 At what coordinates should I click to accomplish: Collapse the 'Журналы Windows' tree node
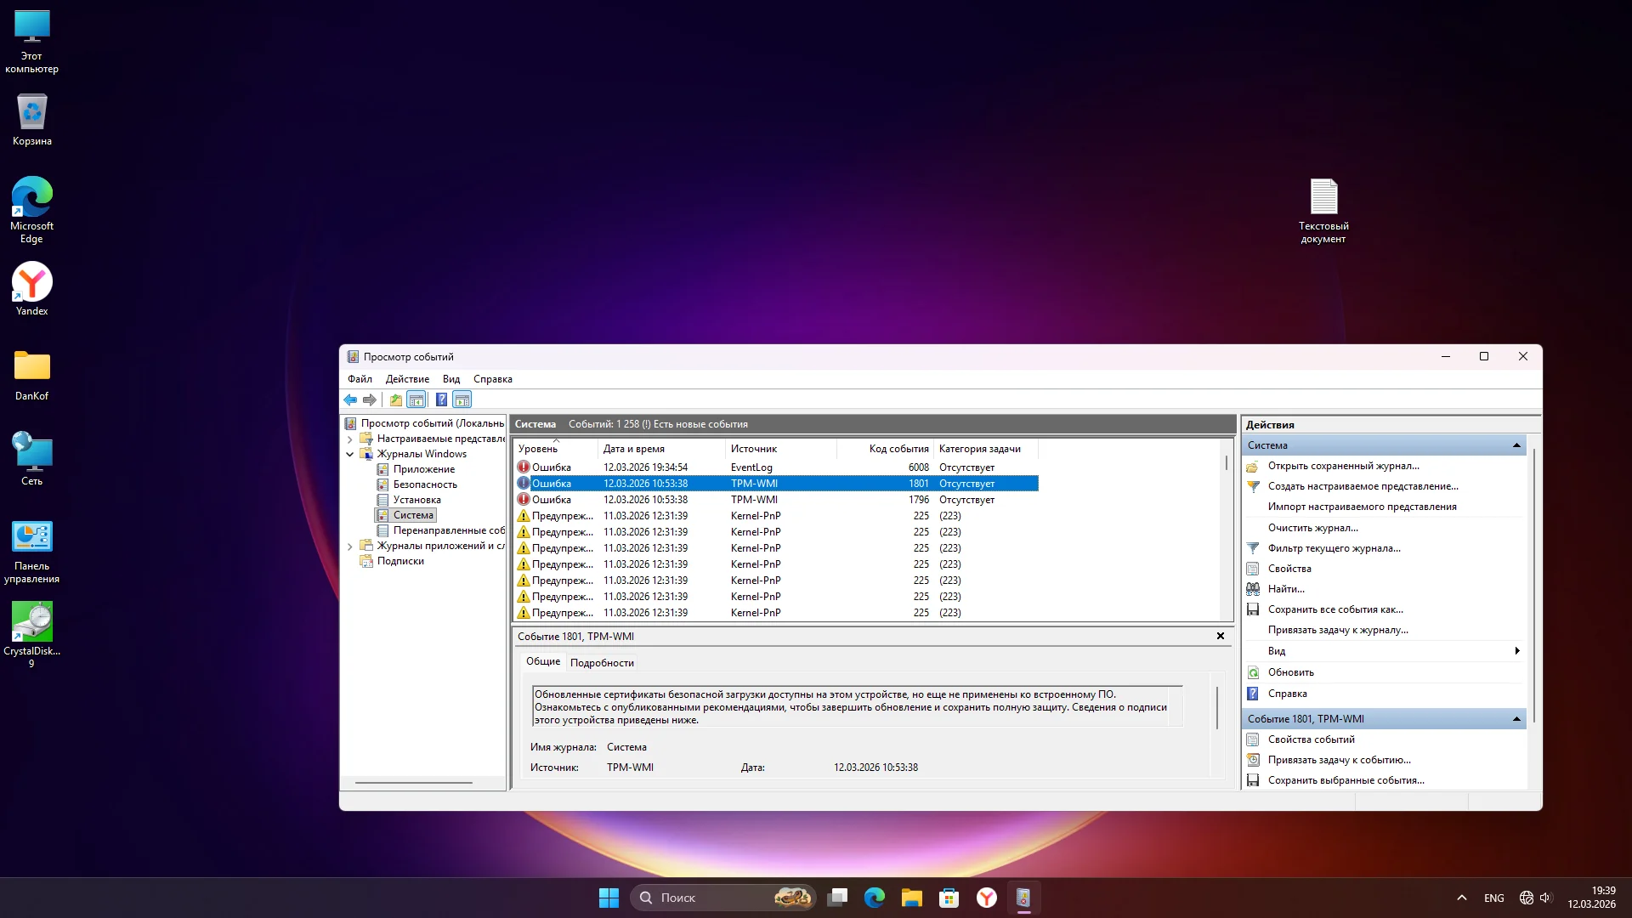[x=349, y=454]
